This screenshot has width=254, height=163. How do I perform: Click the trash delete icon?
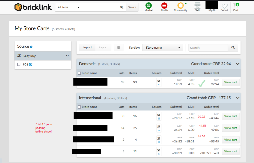(x=119, y=48)
